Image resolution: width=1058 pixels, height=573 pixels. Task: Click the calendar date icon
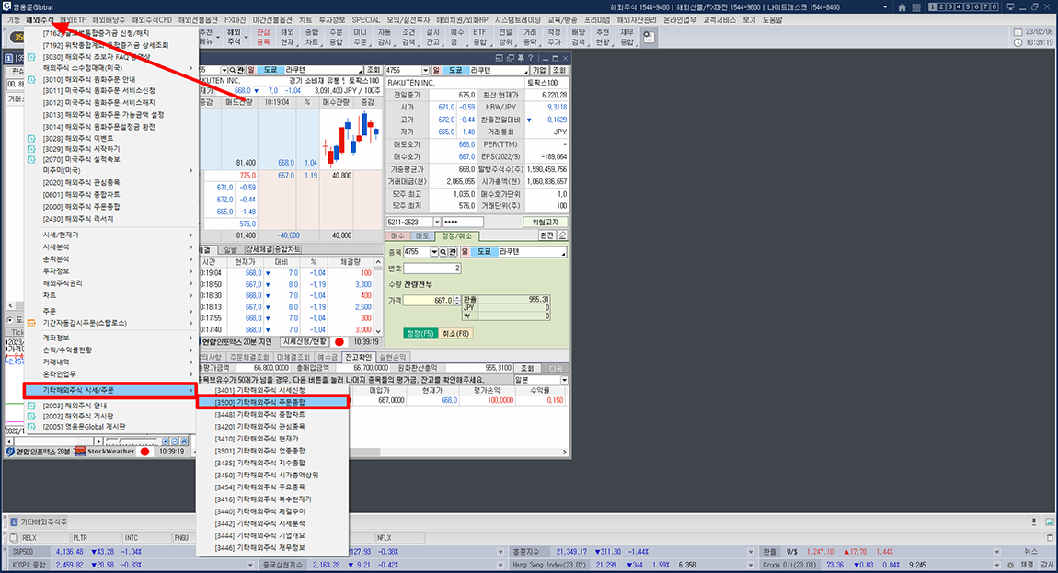[1018, 31]
